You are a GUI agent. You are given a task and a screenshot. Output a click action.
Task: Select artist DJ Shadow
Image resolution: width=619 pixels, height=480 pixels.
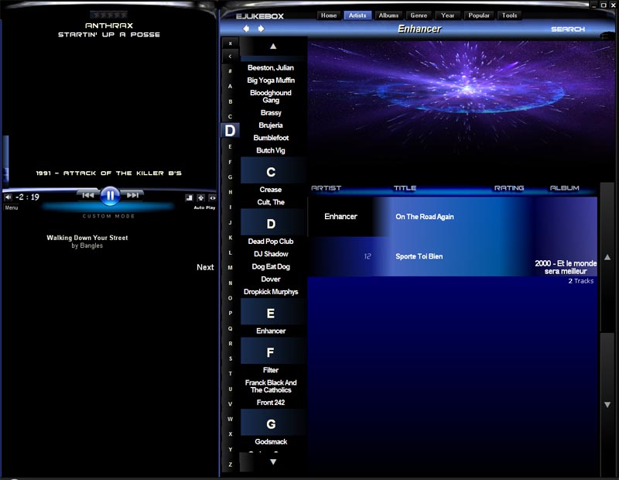point(271,254)
